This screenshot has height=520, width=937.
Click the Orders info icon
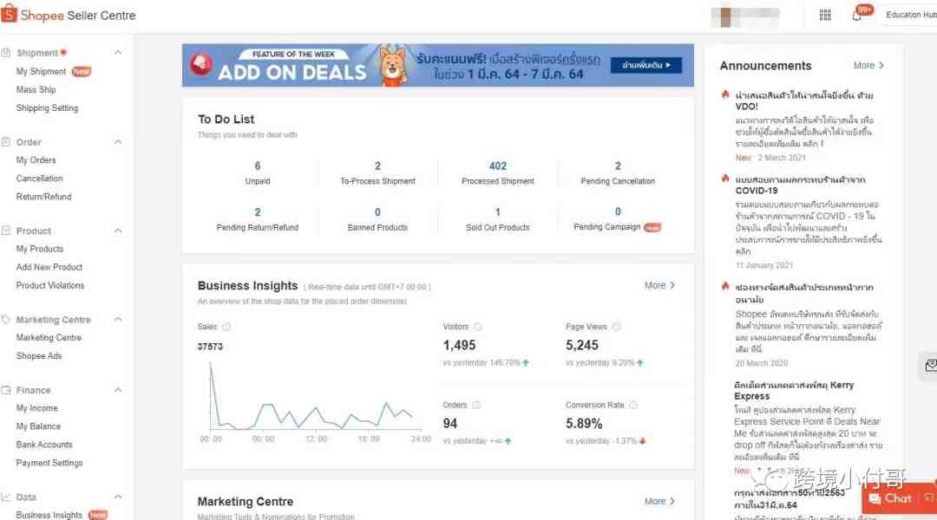(476, 406)
